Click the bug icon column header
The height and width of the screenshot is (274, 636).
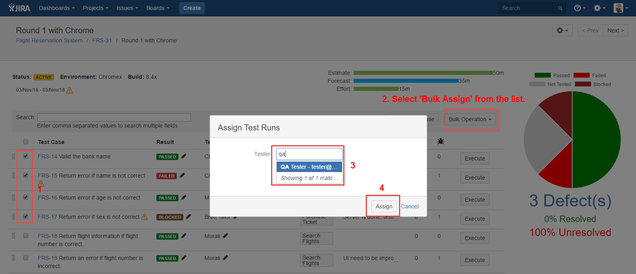coord(441,141)
